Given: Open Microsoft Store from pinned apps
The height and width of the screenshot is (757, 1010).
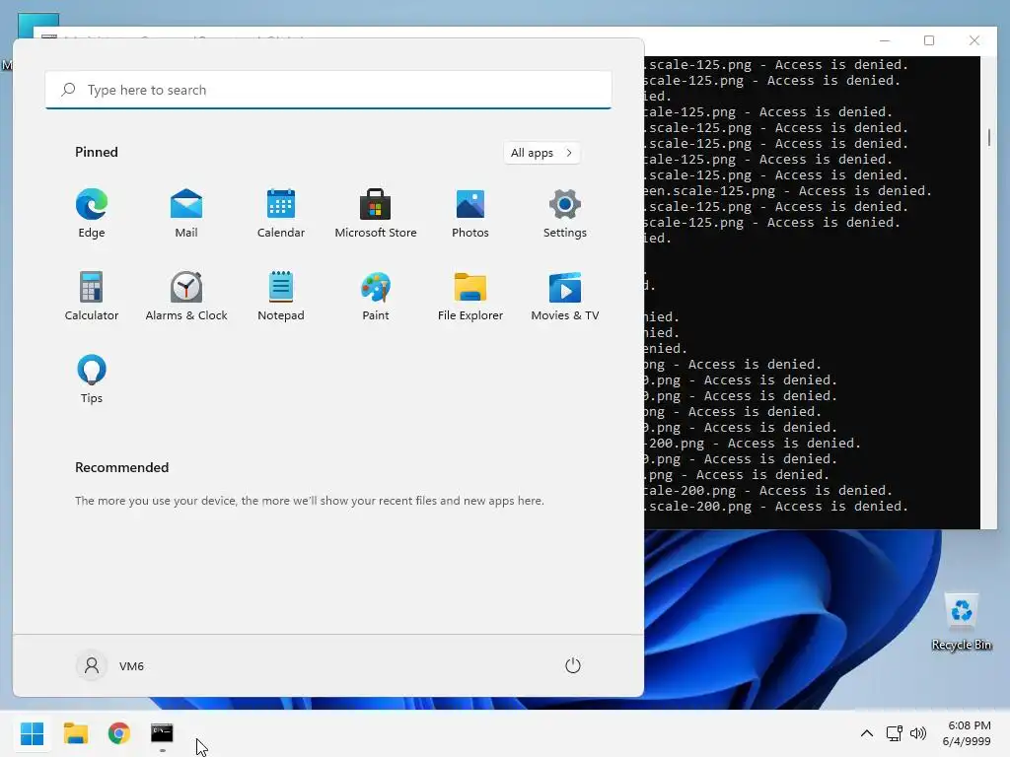Looking at the screenshot, I should pos(376,214).
